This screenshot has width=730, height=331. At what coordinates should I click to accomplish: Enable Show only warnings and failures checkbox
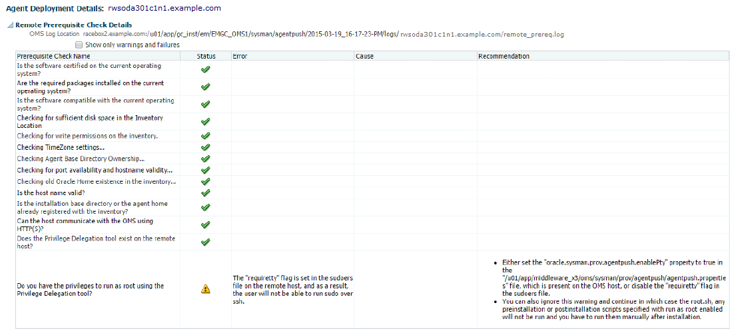click(79, 45)
